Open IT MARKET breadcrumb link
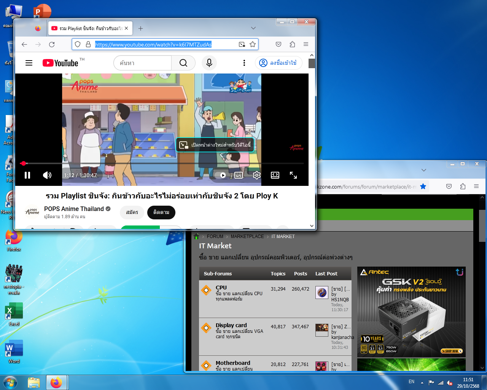487x390 pixels. pyautogui.click(x=283, y=237)
